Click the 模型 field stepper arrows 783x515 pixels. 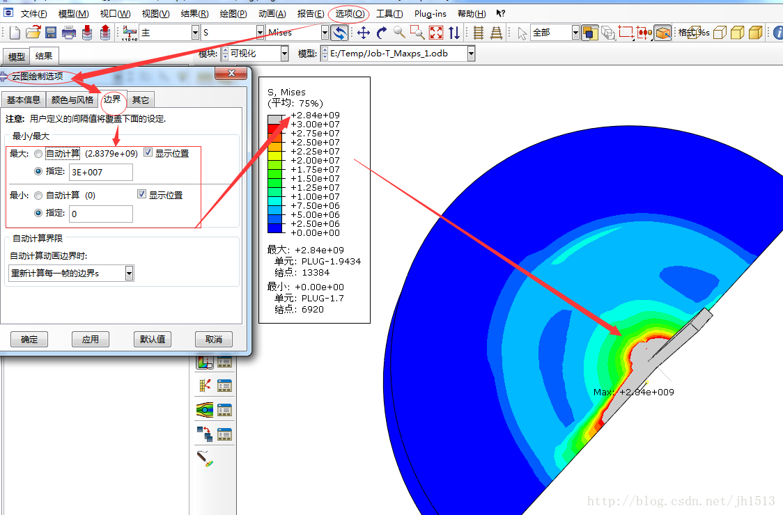[325, 54]
